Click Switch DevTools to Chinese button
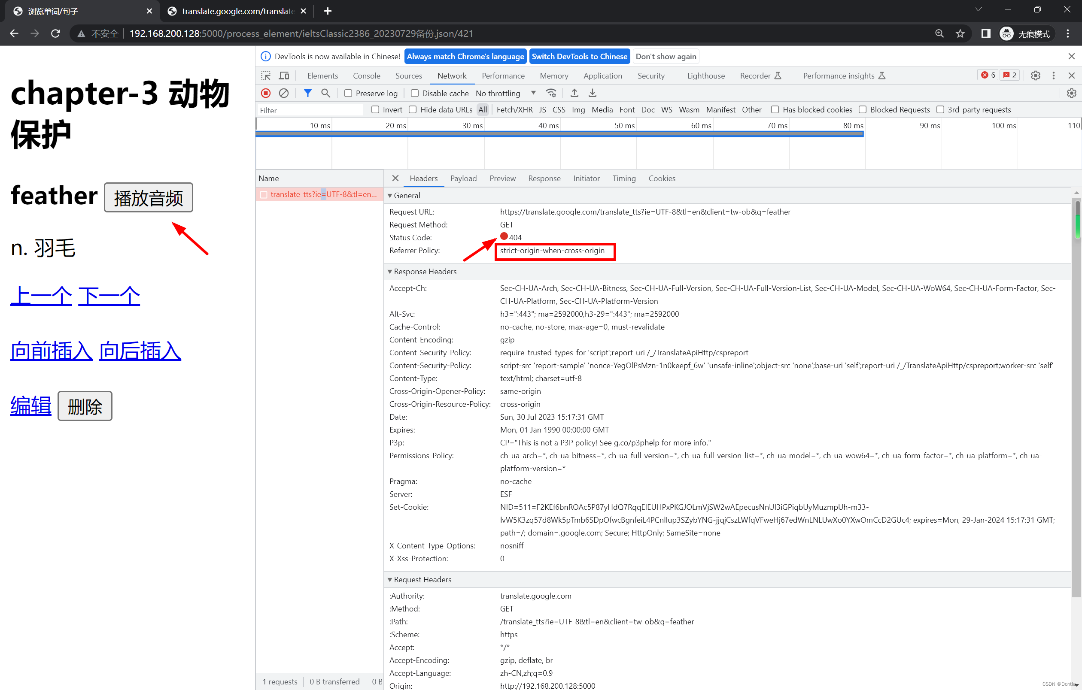Image resolution: width=1082 pixels, height=690 pixels. pyautogui.click(x=580, y=57)
